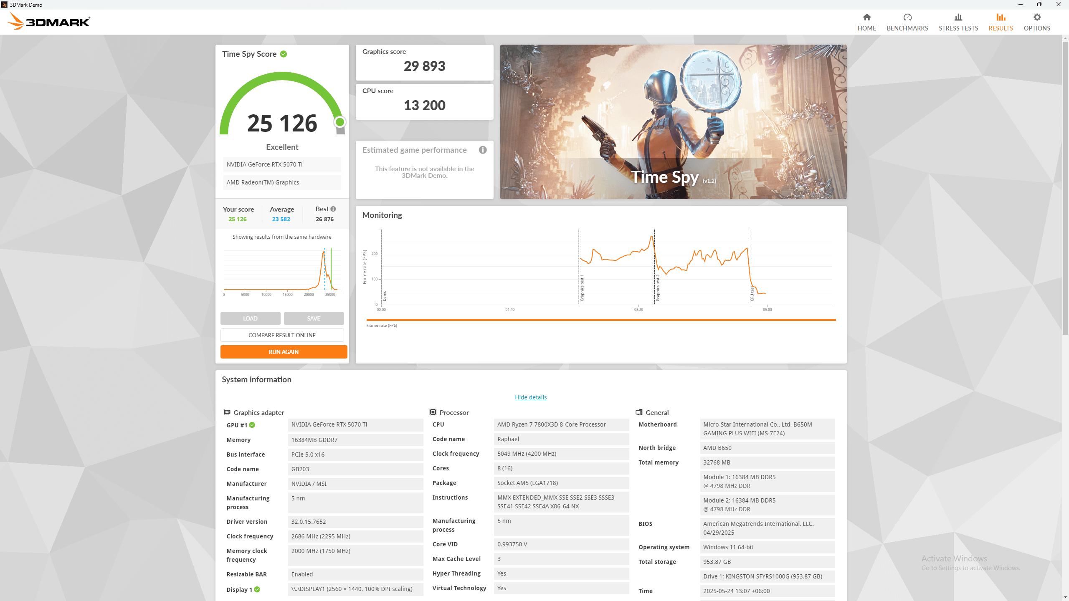Click the Home house icon

pos(866,17)
